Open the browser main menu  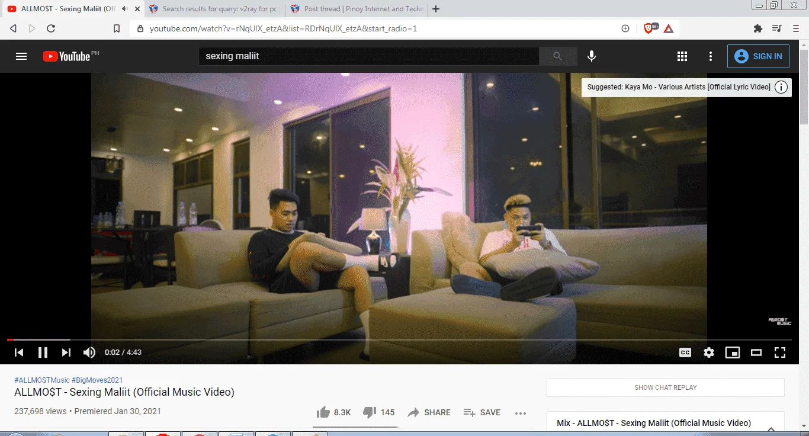(x=795, y=28)
